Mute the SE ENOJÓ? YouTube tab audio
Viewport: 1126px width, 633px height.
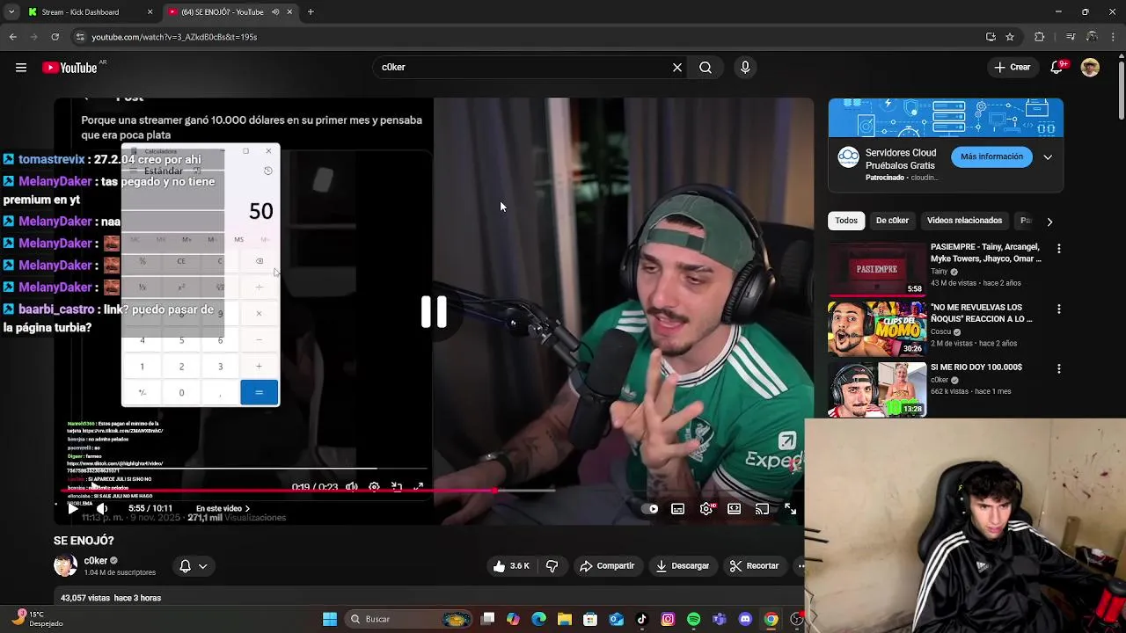coord(275,12)
